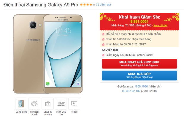
Task: Click the main Galaxy A9 Pro product image
Action: (x=48, y=54)
